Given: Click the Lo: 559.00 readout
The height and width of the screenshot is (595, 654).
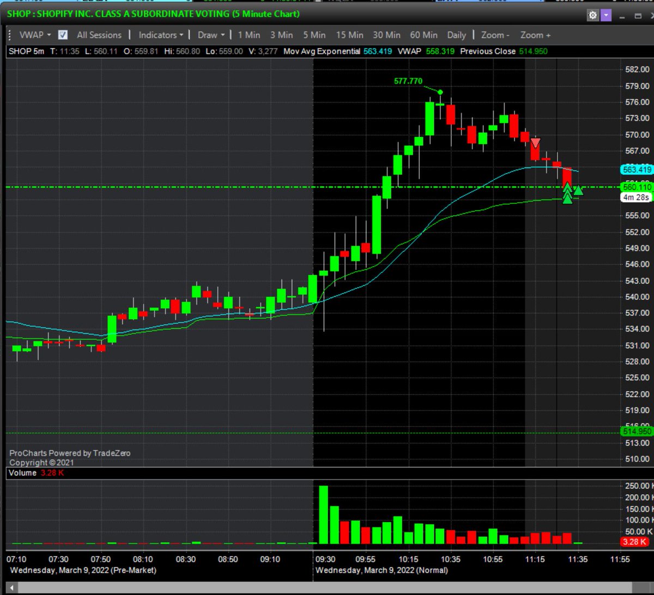Looking at the screenshot, I should click(223, 51).
